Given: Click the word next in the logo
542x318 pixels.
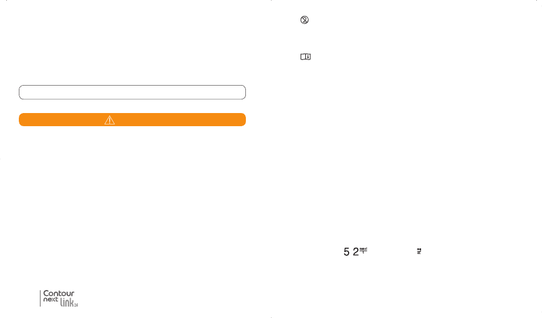Looking at the screenshot, I should (x=50, y=300).
